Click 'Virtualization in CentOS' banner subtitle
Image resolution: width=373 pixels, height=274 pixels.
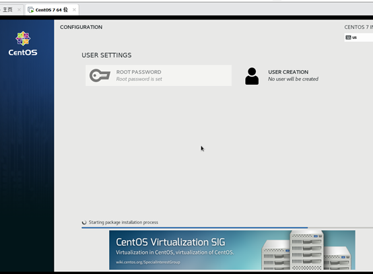tap(175, 252)
